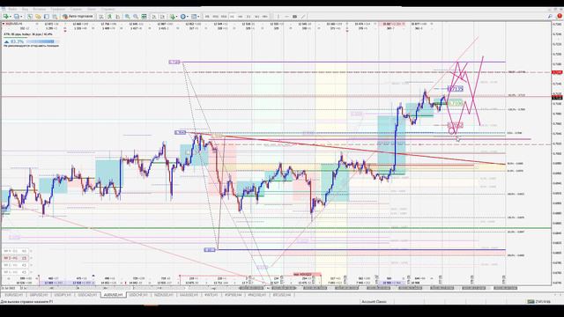Switch to the USDCHF,H1 chart tab
564x317 pixels.
[138, 295]
